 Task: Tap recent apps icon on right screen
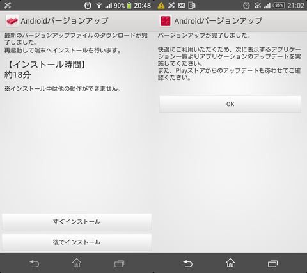[272, 263]
